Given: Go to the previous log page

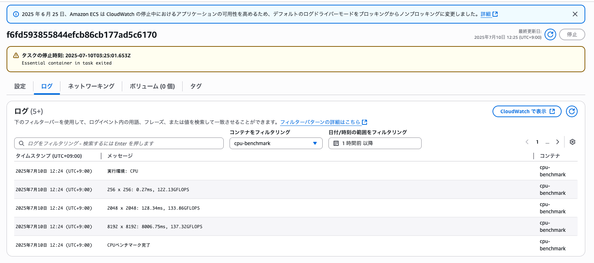Looking at the screenshot, I should tap(527, 142).
